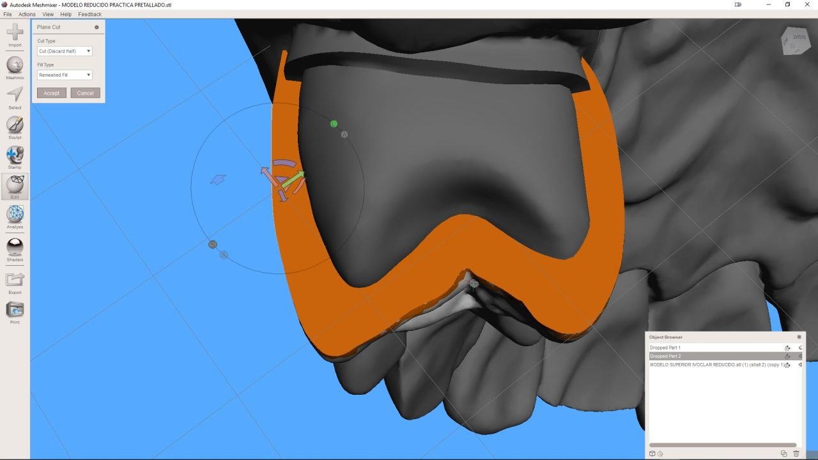Click the pie icon in Object Browser footer
The image size is (818, 460).
660,454
